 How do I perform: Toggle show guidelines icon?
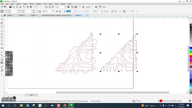[79, 7]
